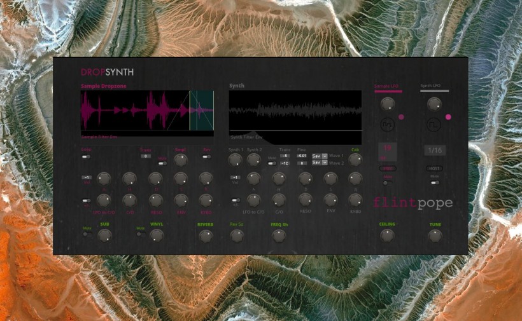The image size is (522, 321).
Task: Click the FREQ Sh knob
Action: tap(279, 236)
